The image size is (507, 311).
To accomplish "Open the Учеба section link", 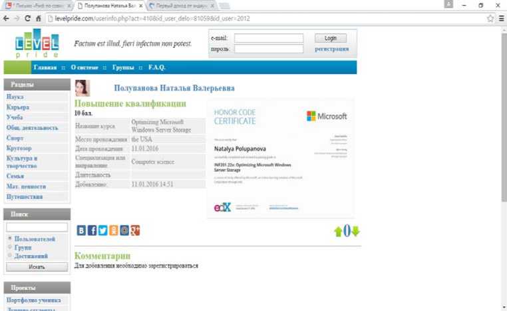I will click(x=15, y=117).
